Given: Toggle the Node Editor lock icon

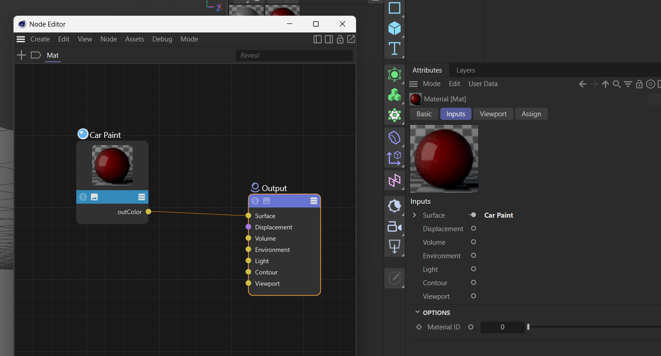Looking at the screenshot, I should [x=340, y=39].
